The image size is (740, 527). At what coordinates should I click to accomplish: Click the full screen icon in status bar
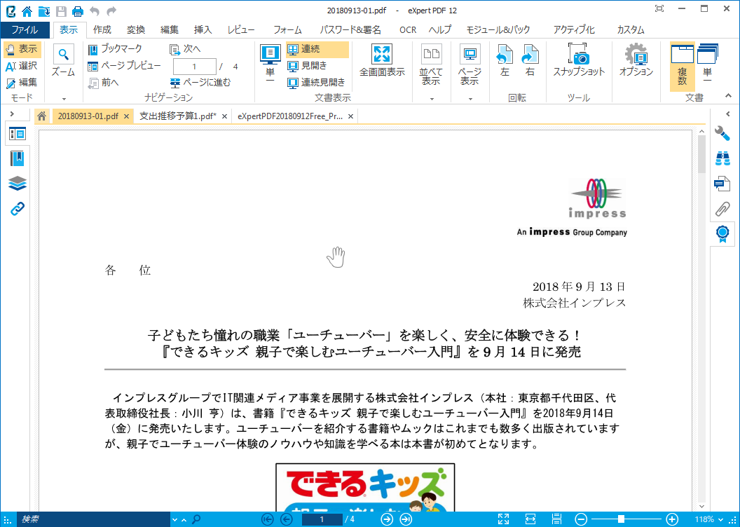(503, 519)
